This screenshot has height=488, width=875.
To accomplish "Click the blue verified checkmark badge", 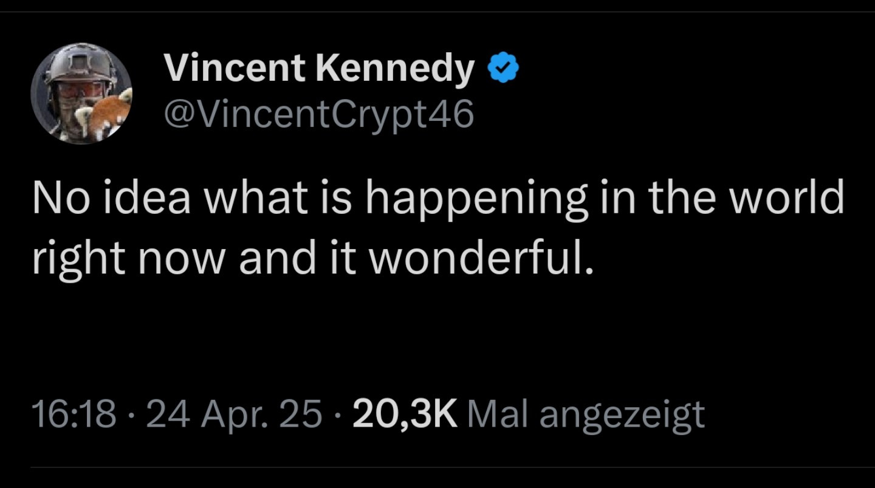I will 503,67.
